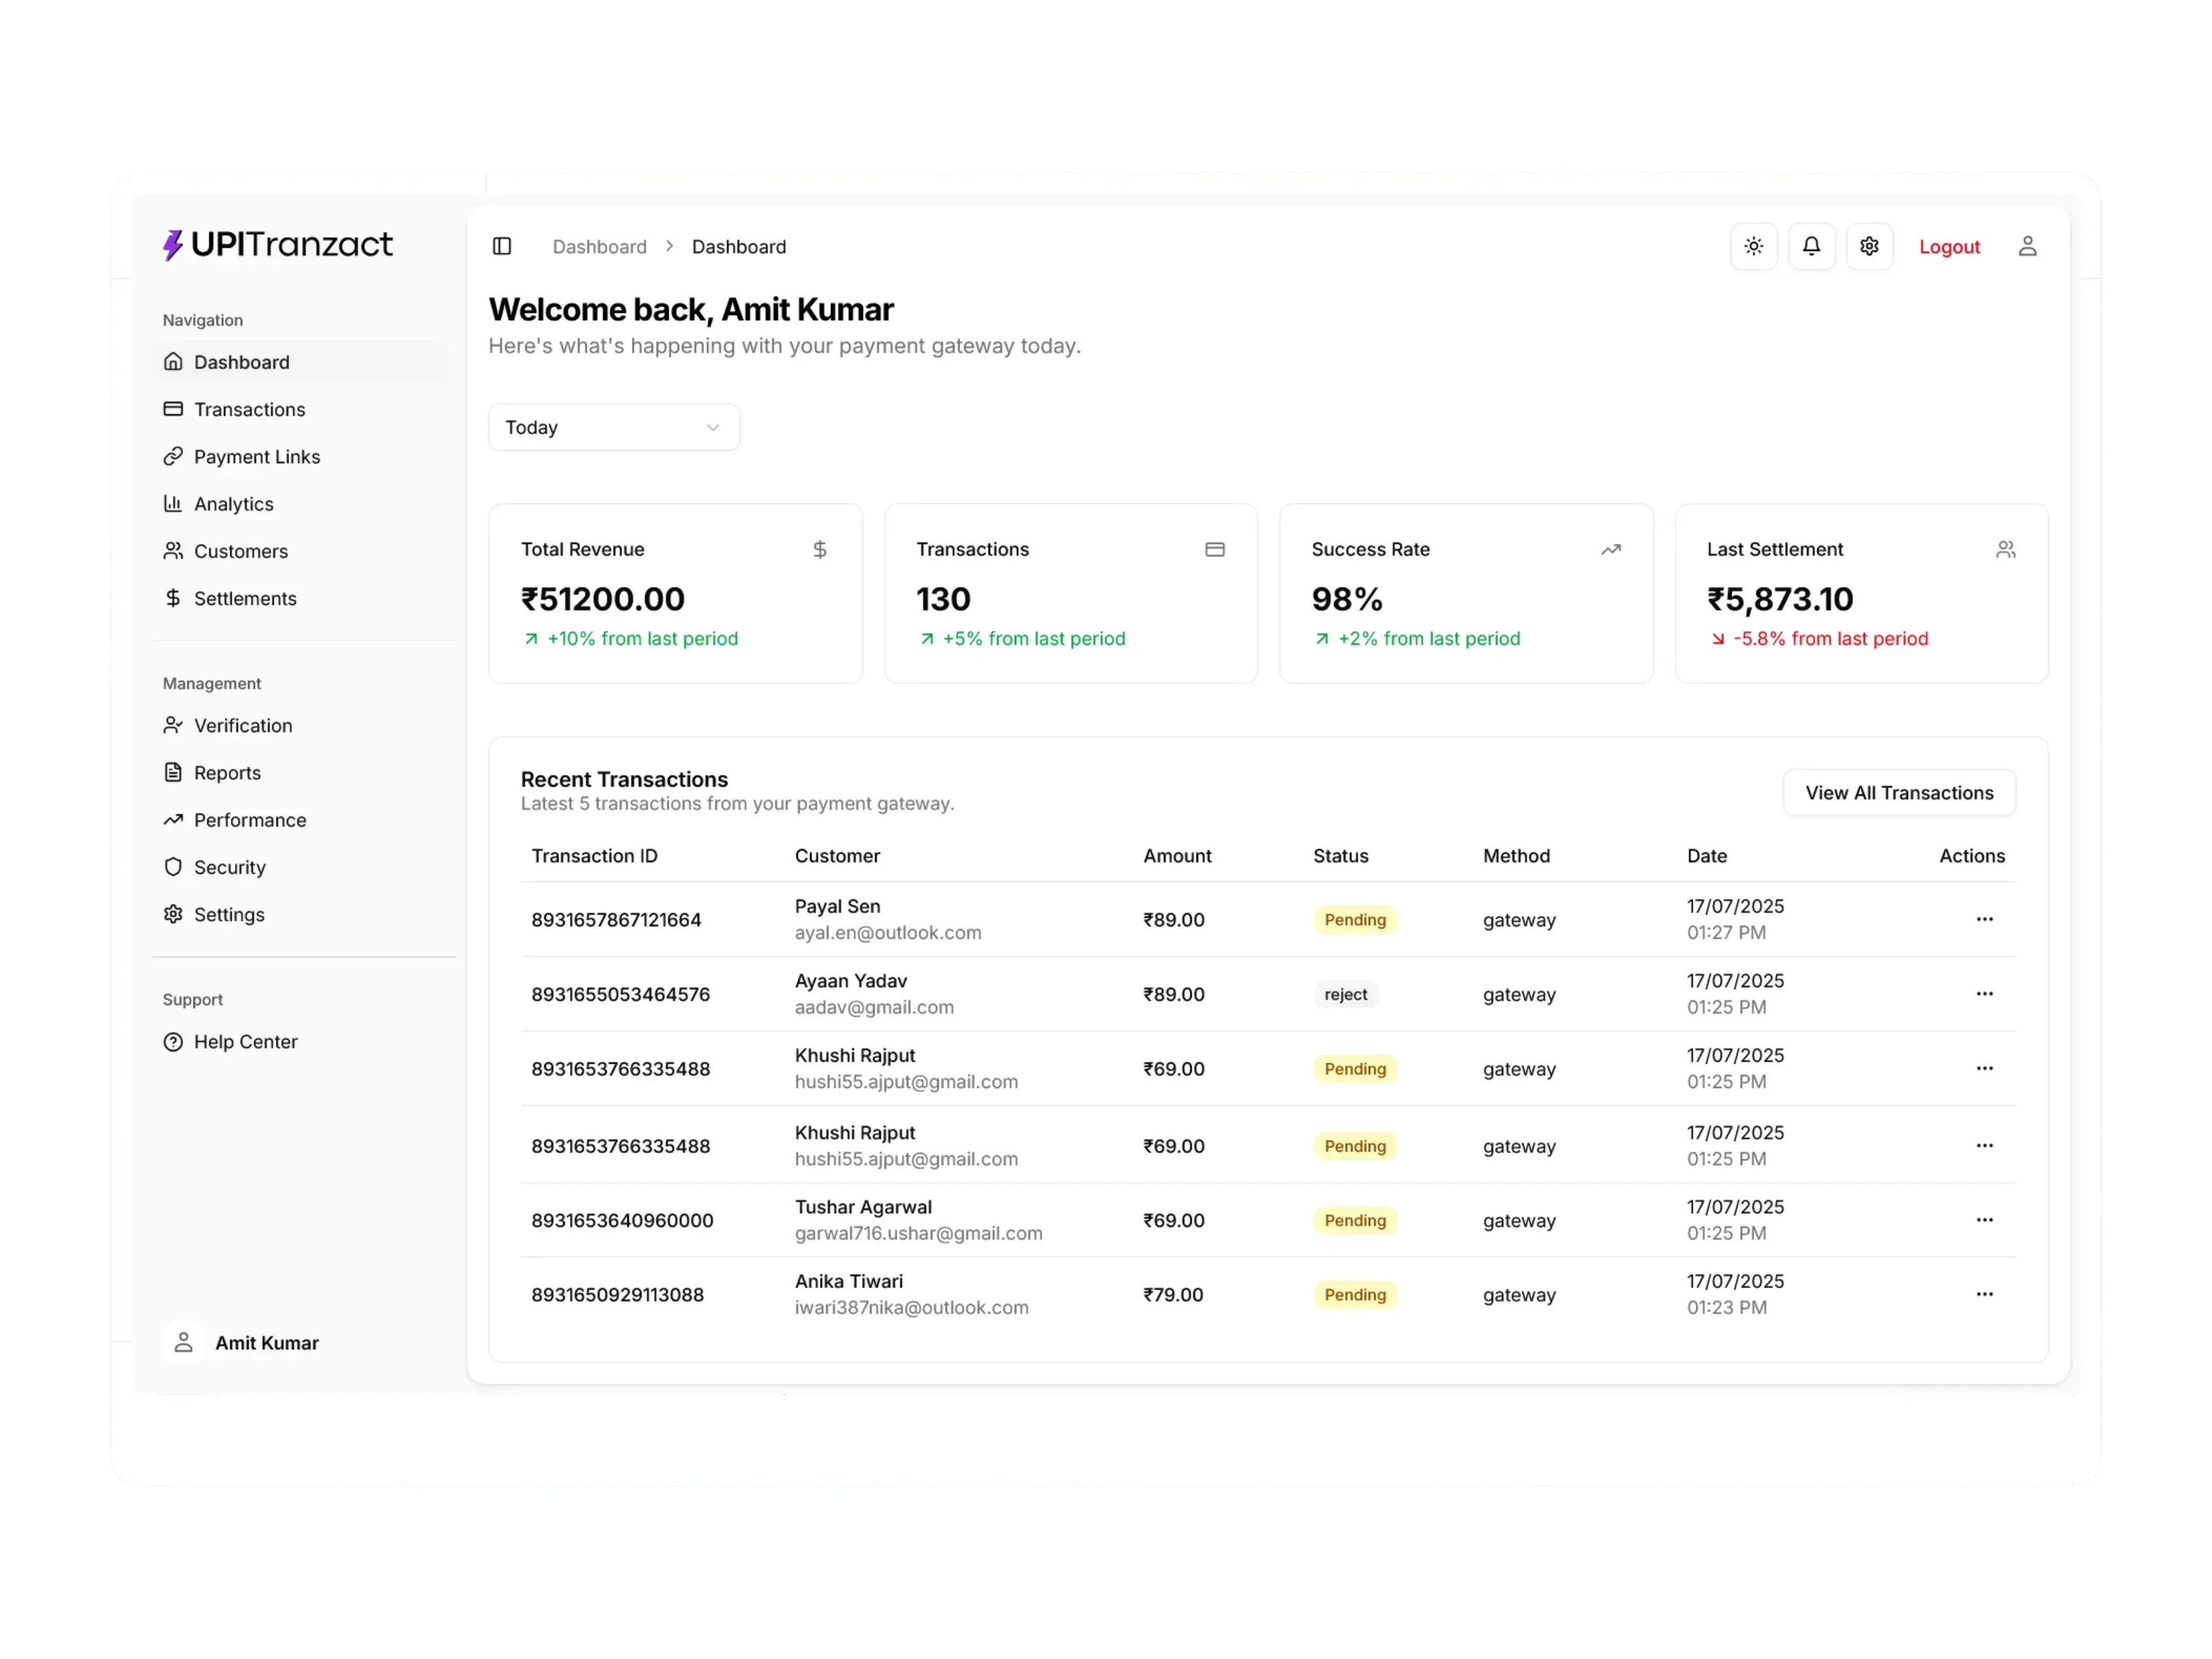Click the first Dashboard breadcrumb
The image size is (2212, 1659).
(x=599, y=247)
